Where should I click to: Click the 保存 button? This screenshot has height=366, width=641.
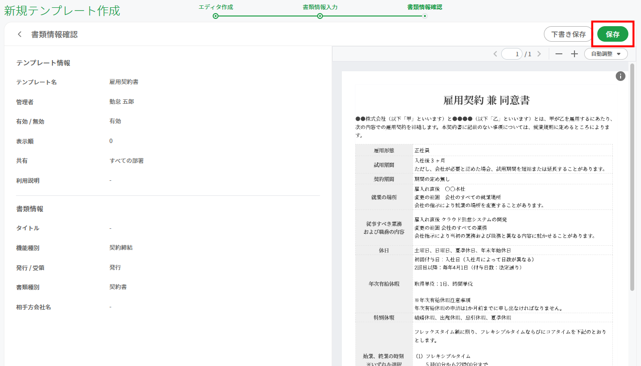(x=613, y=34)
